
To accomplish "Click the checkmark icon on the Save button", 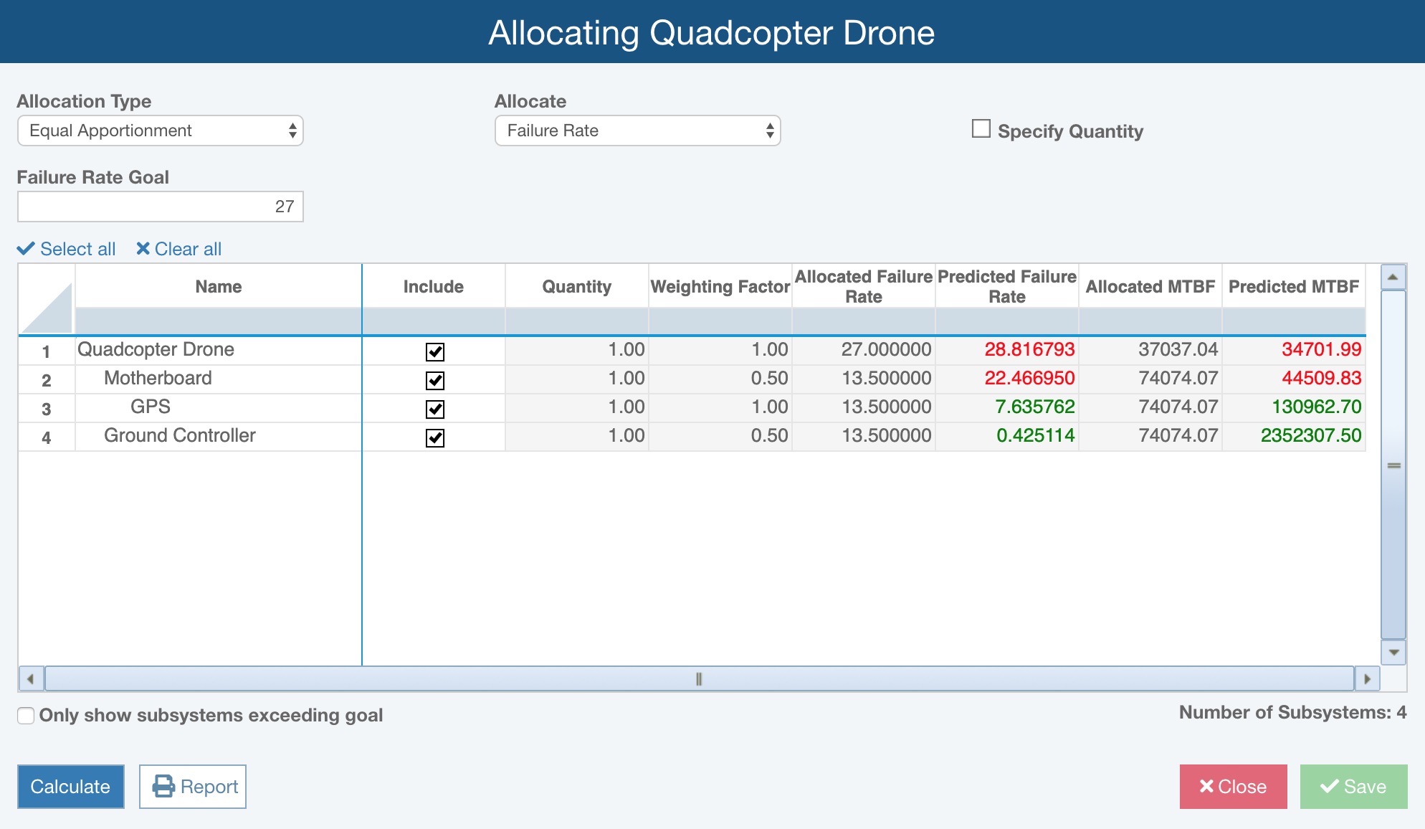I will (1330, 786).
